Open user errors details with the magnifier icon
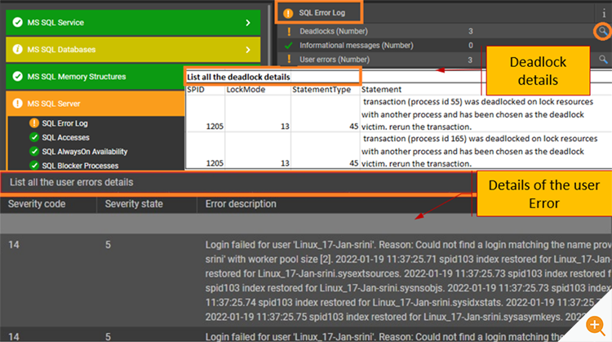 click(603, 60)
